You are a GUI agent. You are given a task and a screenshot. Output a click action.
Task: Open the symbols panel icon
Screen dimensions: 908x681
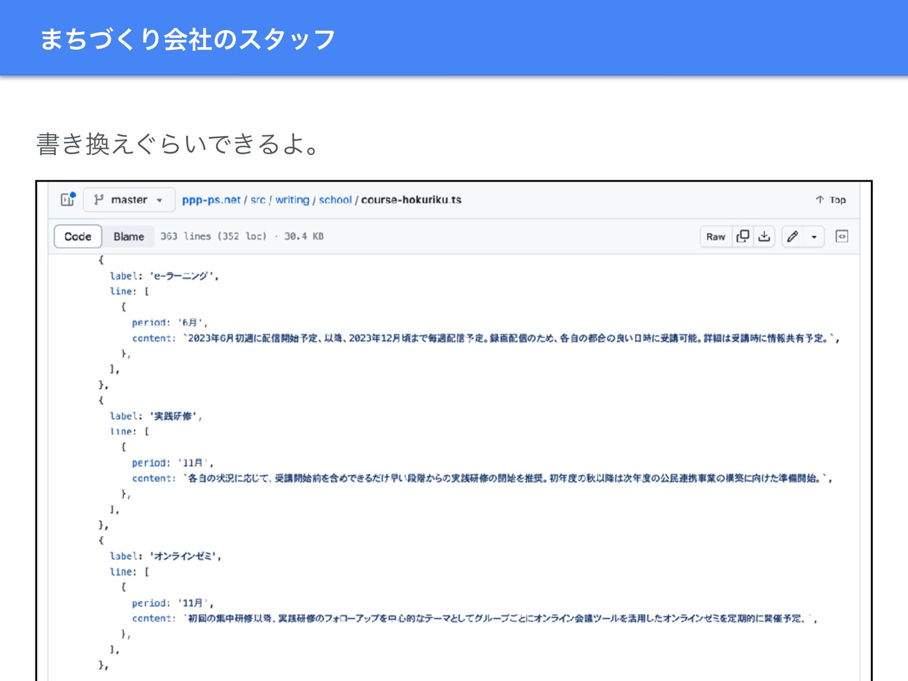[842, 236]
